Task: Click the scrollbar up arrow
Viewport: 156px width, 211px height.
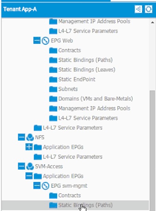Action: (152, 22)
